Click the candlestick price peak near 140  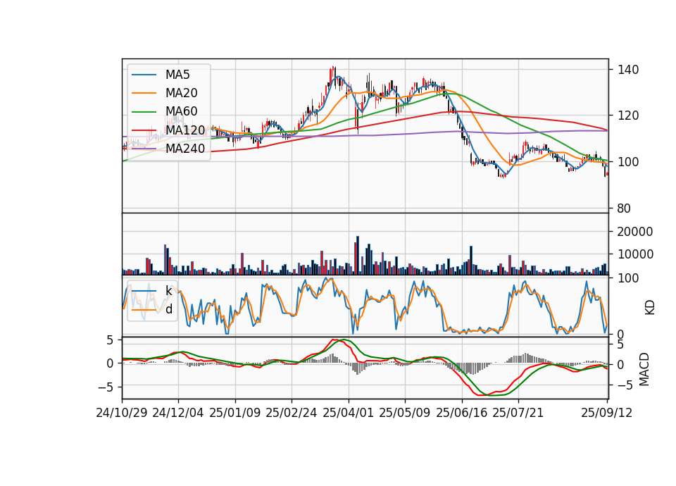[334, 74]
